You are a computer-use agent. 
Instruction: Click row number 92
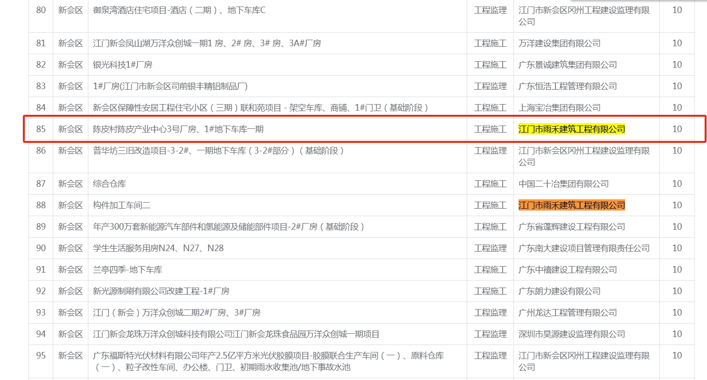(x=41, y=291)
